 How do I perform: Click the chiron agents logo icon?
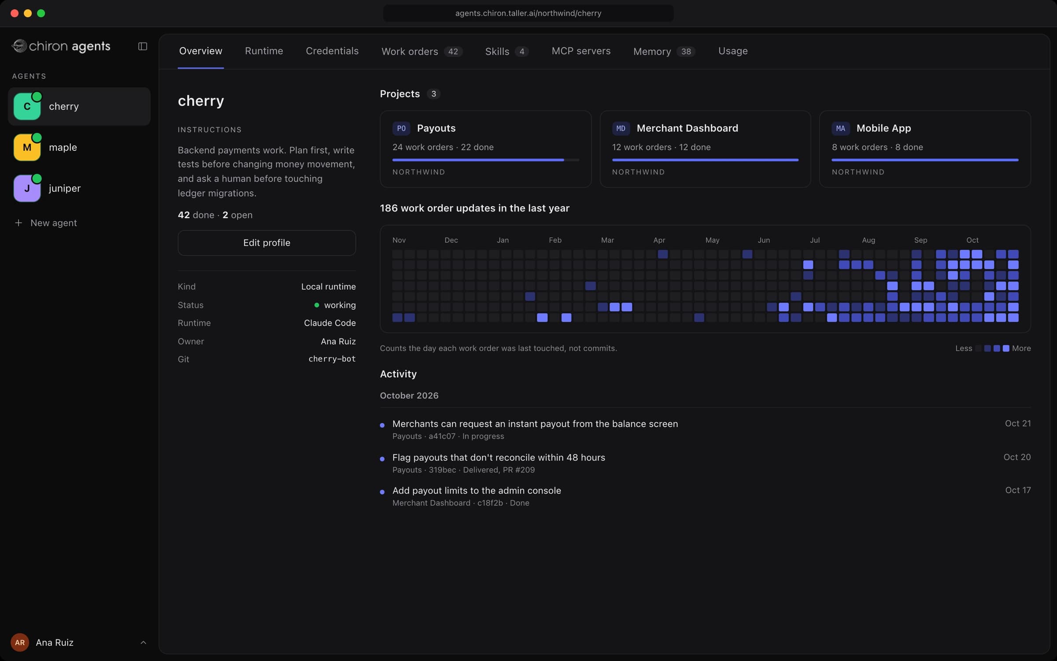[19, 46]
